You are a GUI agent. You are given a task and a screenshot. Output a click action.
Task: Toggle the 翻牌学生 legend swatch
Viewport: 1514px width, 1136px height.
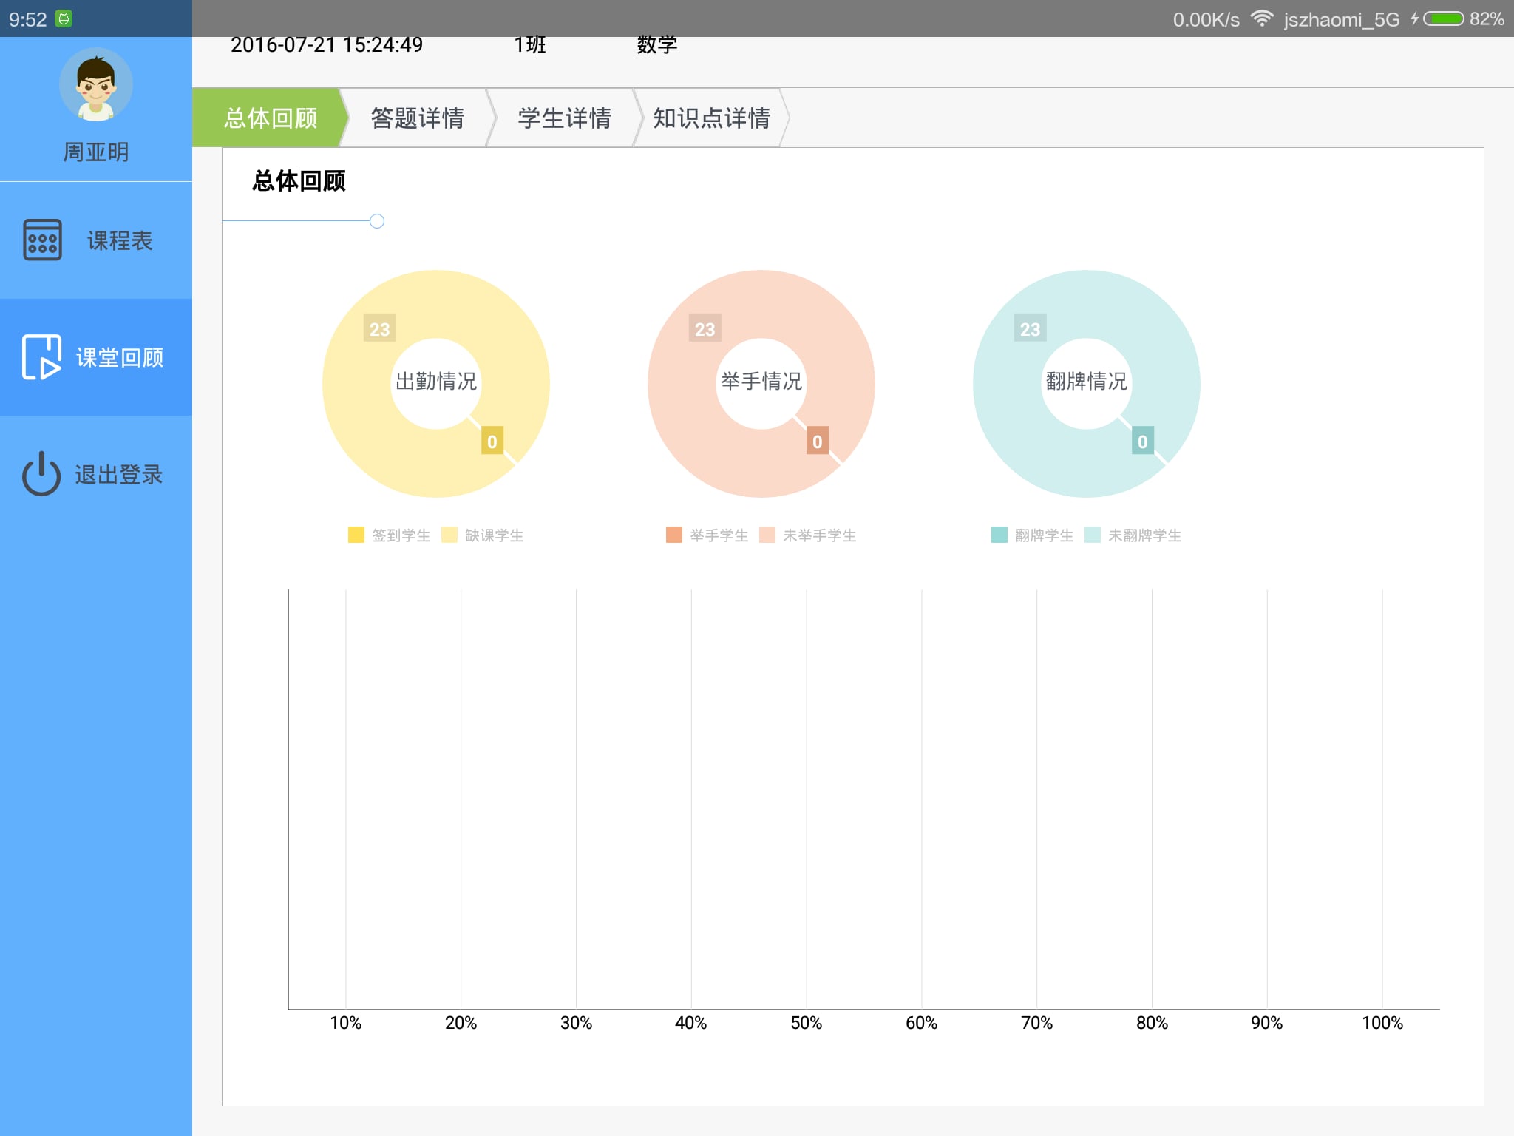[999, 535]
